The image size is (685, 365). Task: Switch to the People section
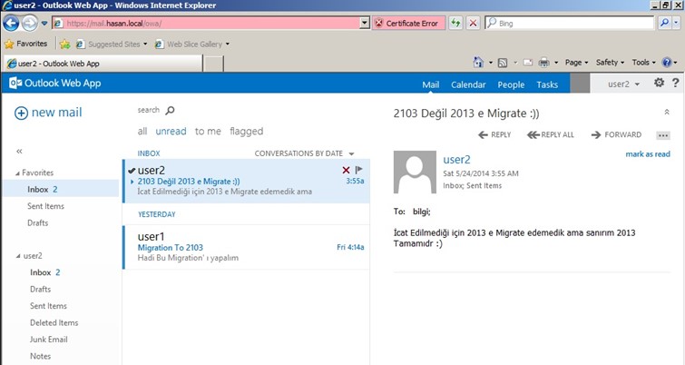tap(511, 84)
